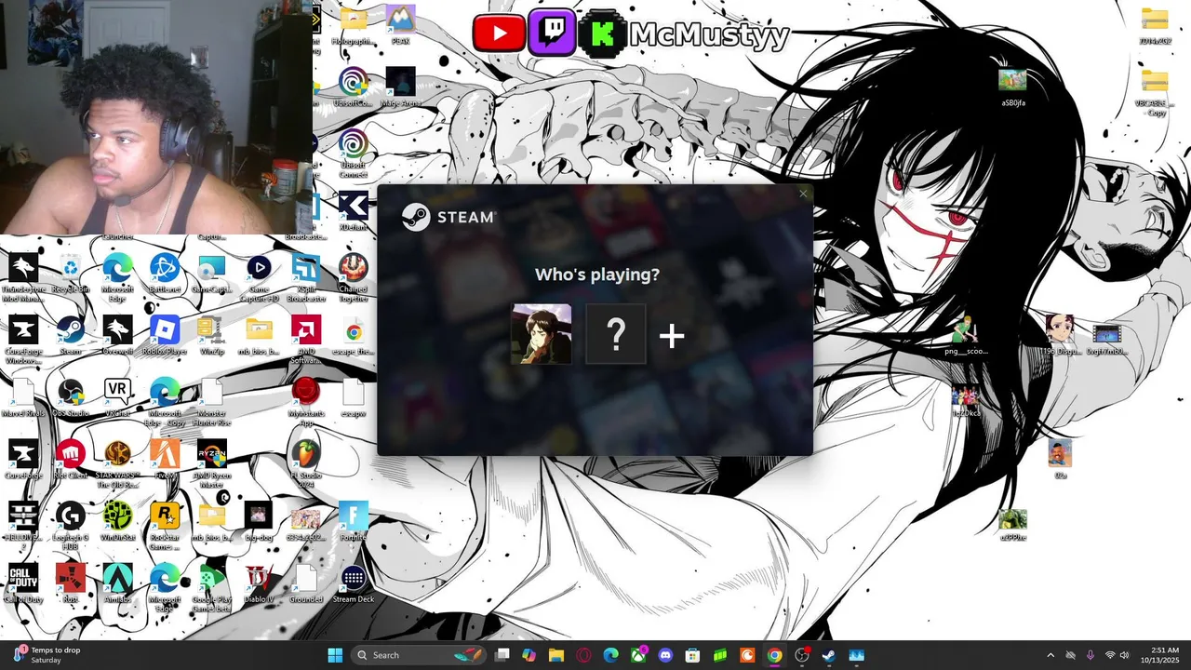Open WinZip desktop shortcut
This screenshot has width=1191, height=670.
pos(212,336)
